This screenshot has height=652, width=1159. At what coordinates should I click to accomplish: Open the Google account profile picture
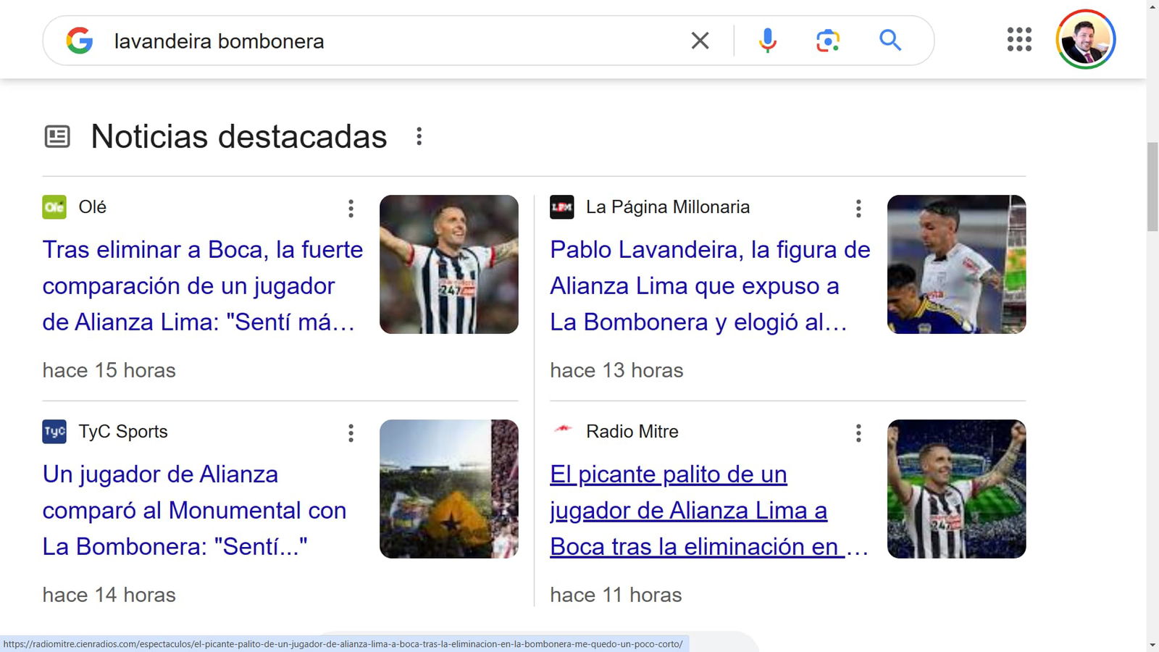click(x=1085, y=39)
